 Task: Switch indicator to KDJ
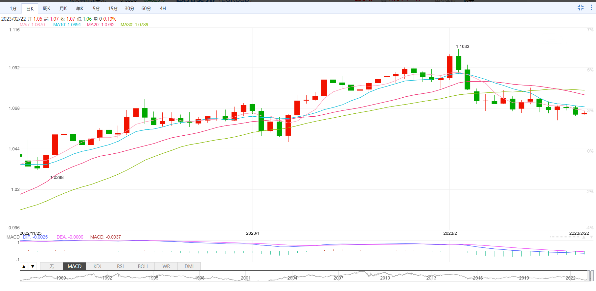[x=97, y=266]
